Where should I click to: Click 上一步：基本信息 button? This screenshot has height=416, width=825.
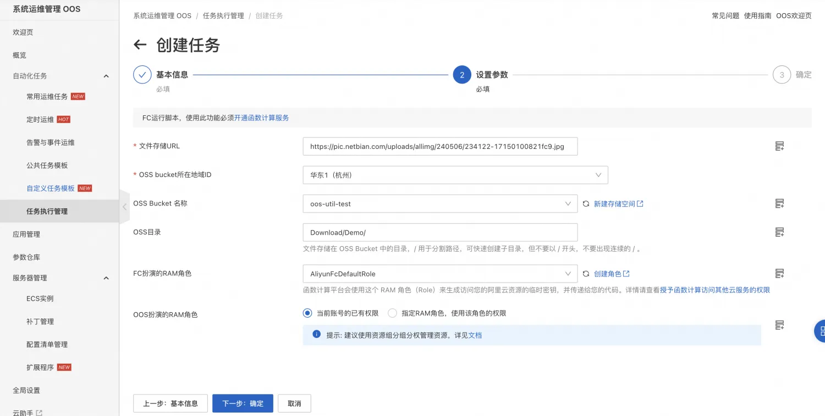[170, 403]
